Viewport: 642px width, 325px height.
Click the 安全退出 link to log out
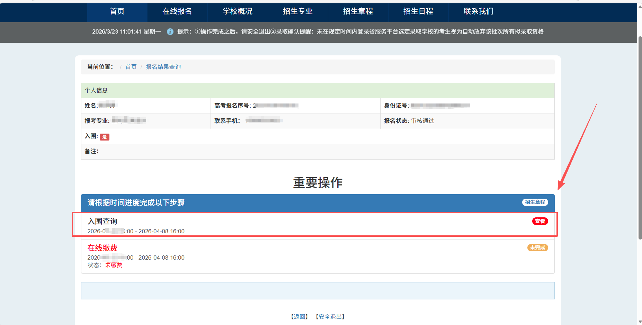330,317
